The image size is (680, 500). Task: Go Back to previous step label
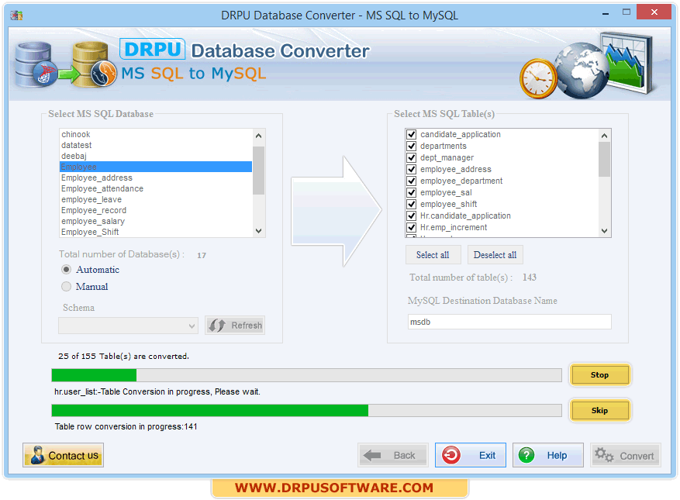coord(404,455)
